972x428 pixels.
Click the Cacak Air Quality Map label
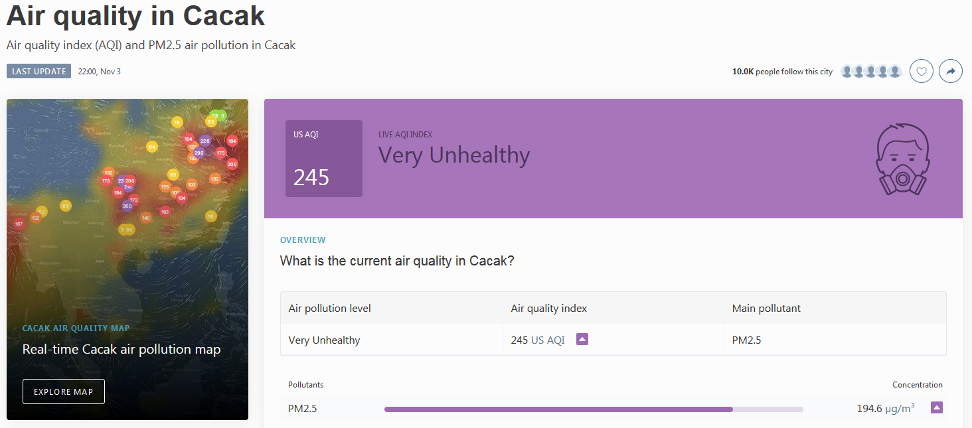coord(76,328)
